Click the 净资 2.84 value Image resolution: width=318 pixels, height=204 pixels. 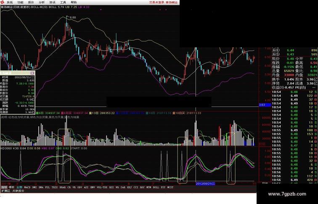(x=290, y=83)
